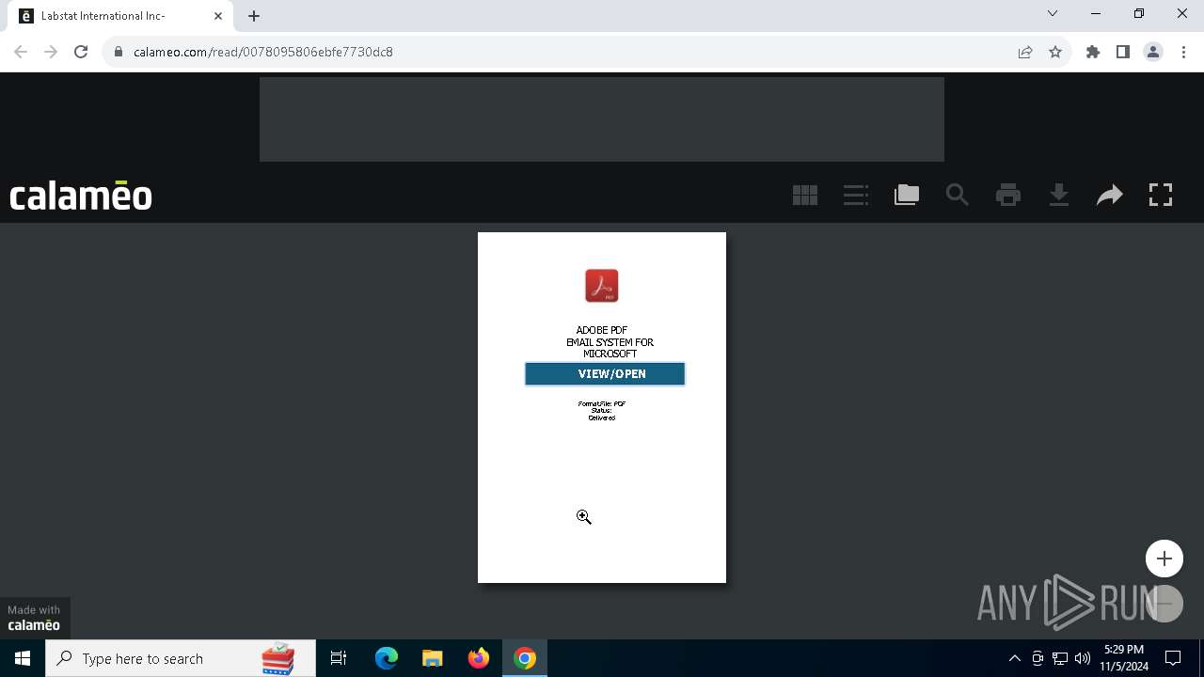Zoom in with the plus button
Image resolution: width=1204 pixels, height=677 pixels.
coord(1164,559)
